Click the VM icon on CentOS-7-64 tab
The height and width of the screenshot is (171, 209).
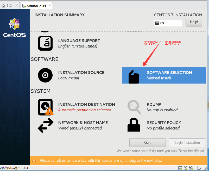click(24, 6)
